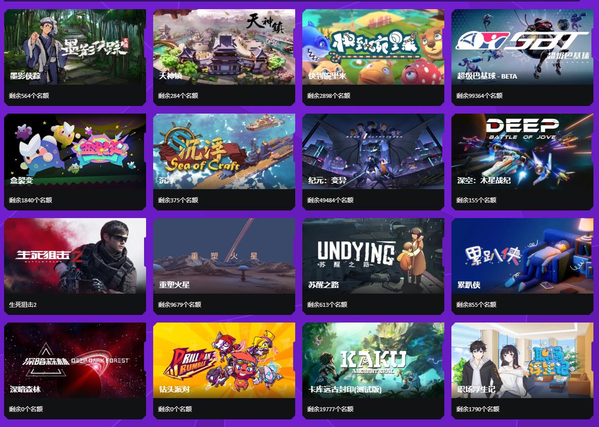Click the 累趴侠 game thumbnail
This screenshot has width=599, height=427.
(522, 256)
